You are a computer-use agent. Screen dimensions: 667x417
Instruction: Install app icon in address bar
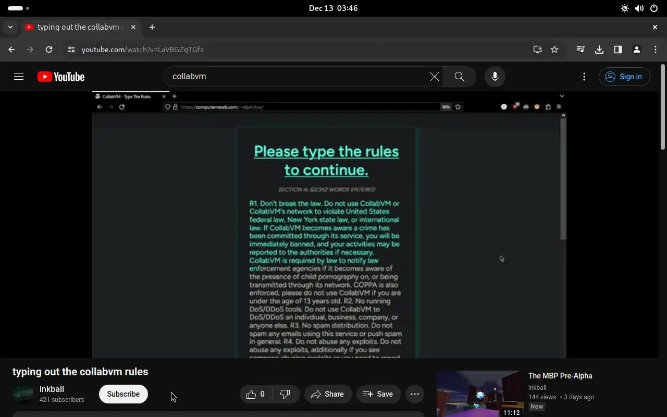coord(538,50)
